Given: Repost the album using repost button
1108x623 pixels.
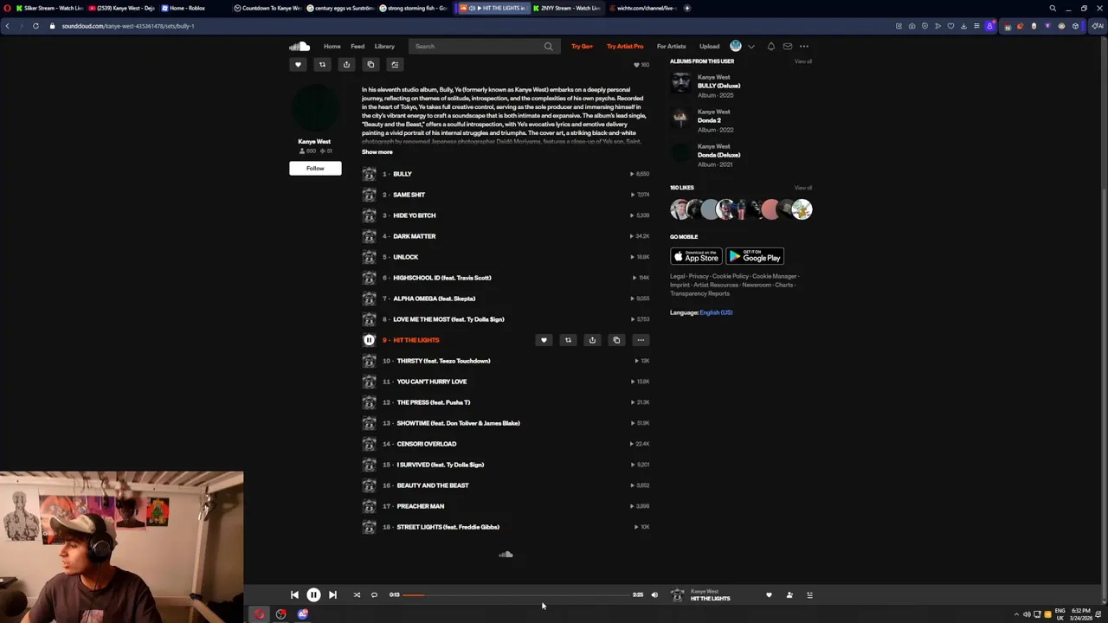Looking at the screenshot, I should coord(322,64).
